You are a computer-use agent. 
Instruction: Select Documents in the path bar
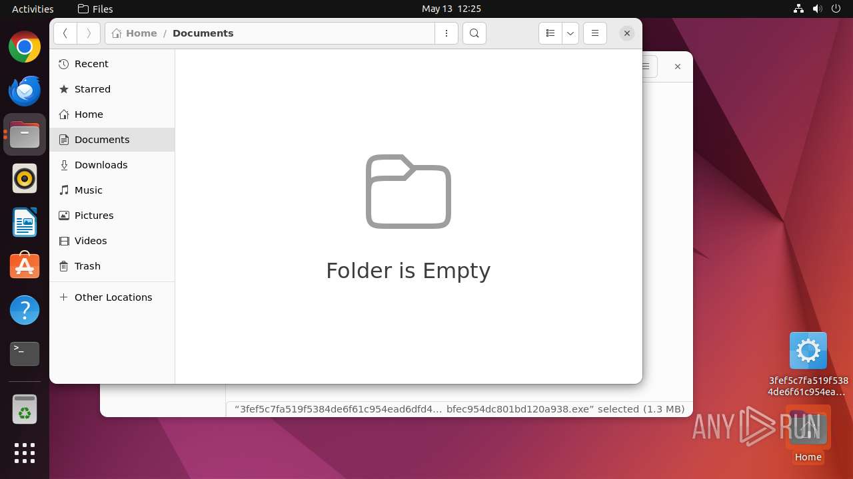pyautogui.click(x=203, y=33)
